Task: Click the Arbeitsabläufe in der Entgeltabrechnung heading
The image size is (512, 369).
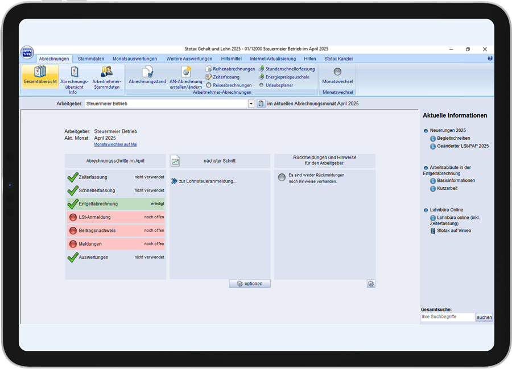Action: point(447,171)
